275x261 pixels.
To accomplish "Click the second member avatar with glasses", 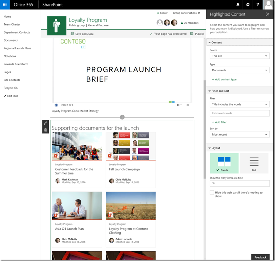I will 167,23.
